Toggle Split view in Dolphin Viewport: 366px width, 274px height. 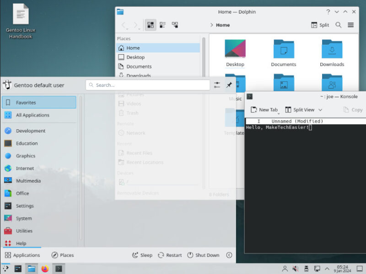(319, 25)
